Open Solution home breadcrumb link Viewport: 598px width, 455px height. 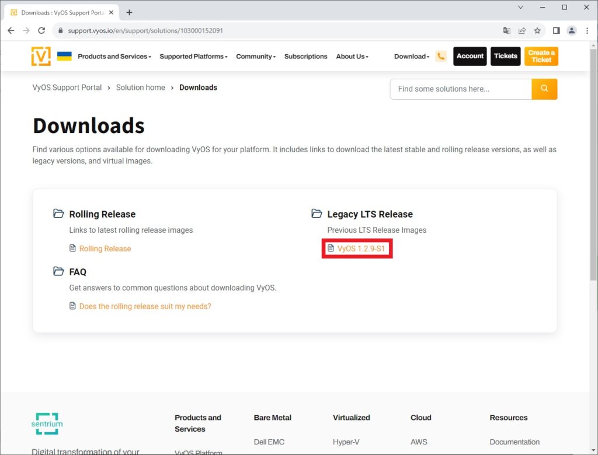140,87
